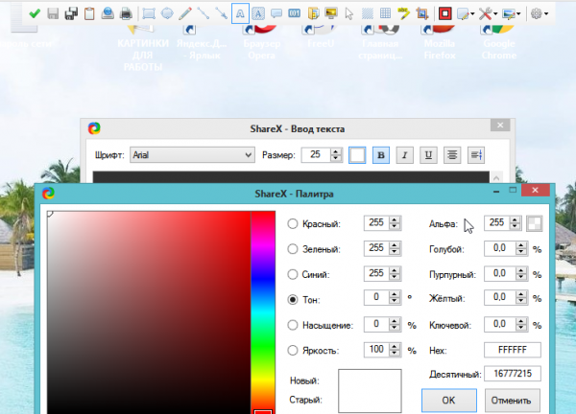Open vertical text alignment options
The image size is (576, 414).
click(476, 155)
